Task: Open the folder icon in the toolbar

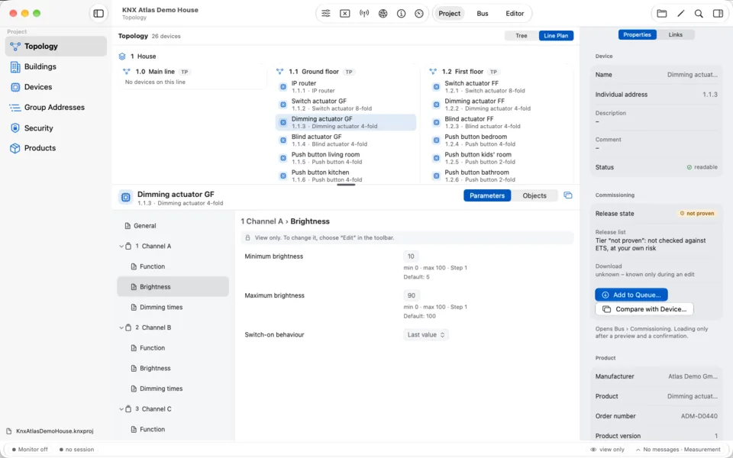Action: [x=661, y=14]
